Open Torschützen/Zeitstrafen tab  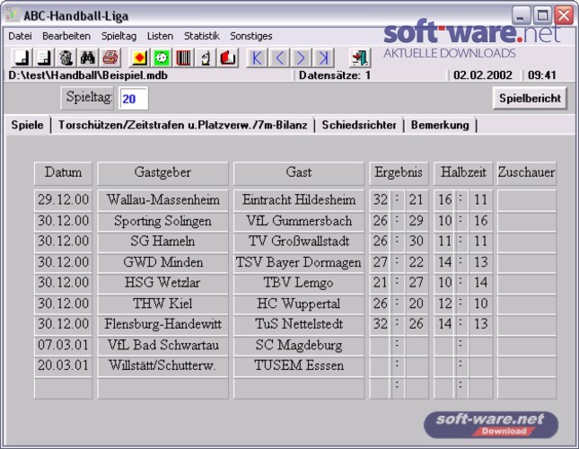(183, 125)
